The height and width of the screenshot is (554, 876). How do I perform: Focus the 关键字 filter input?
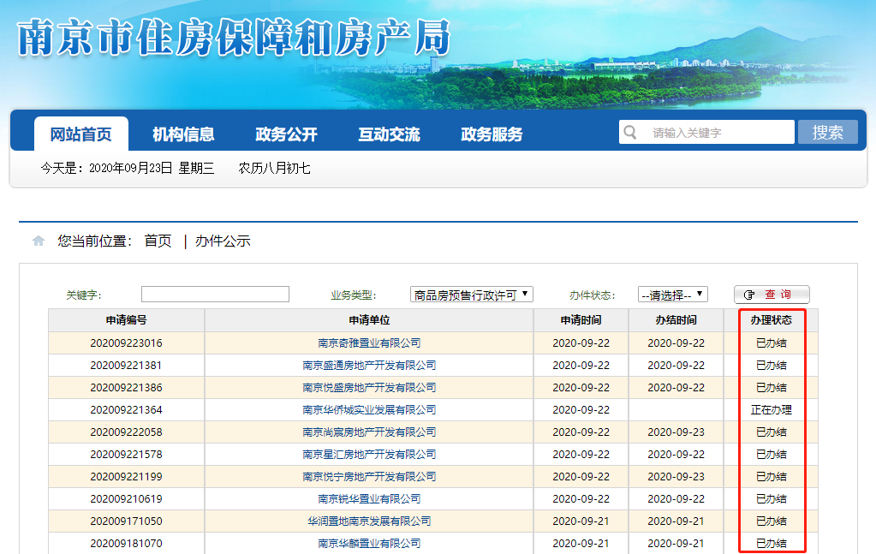tap(215, 295)
